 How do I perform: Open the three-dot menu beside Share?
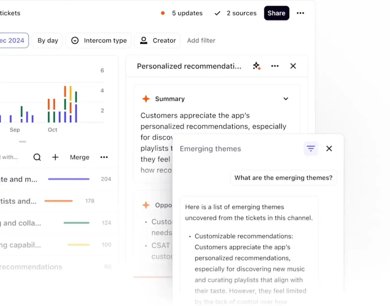tap(300, 13)
